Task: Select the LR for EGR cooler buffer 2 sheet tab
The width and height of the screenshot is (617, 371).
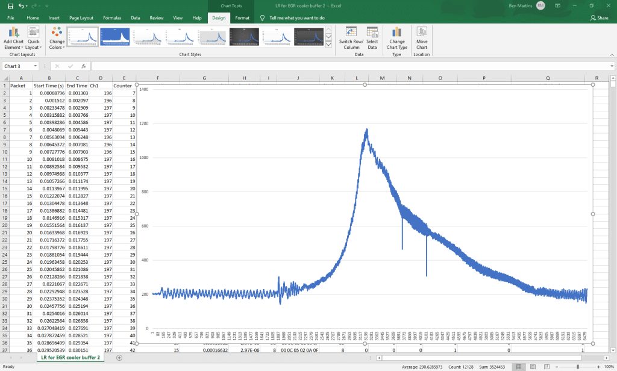Action: pyautogui.click(x=70, y=358)
